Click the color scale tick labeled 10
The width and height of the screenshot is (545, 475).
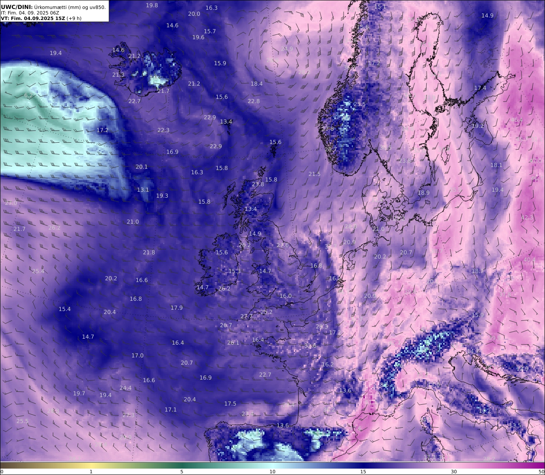272,472
